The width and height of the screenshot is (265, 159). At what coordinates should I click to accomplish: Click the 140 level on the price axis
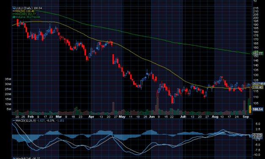tap(256, 65)
